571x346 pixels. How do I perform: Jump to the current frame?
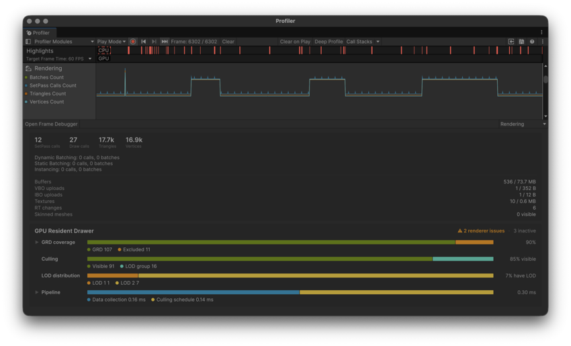point(165,42)
